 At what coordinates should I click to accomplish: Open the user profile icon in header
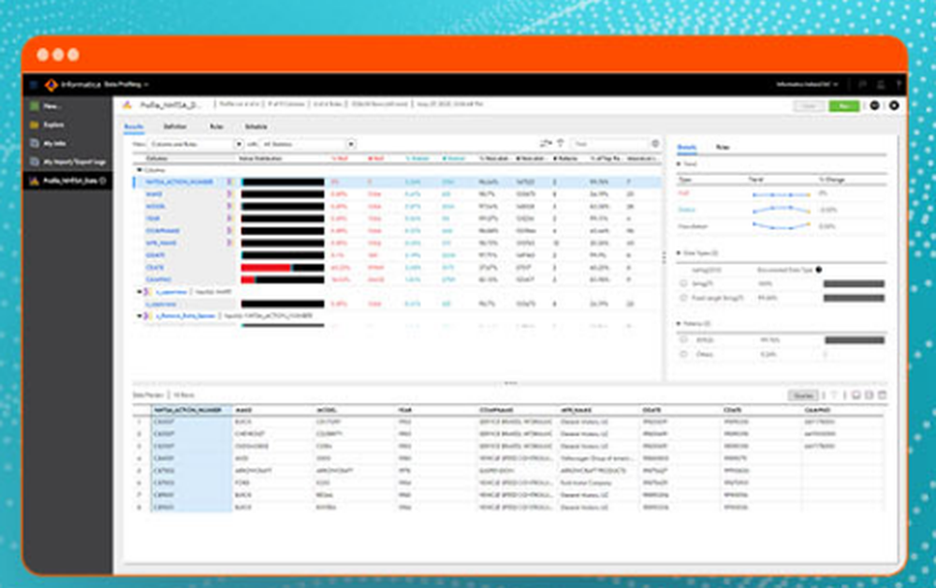[881, 85]
